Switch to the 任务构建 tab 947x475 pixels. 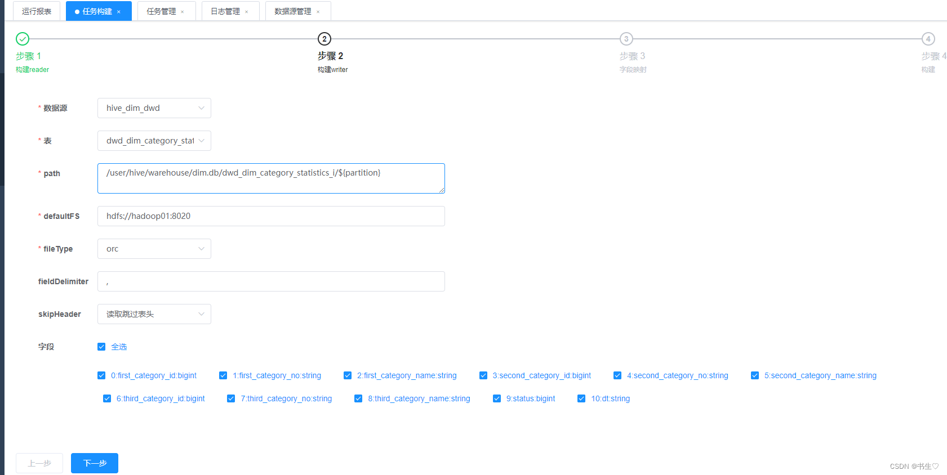pos(97,11)
